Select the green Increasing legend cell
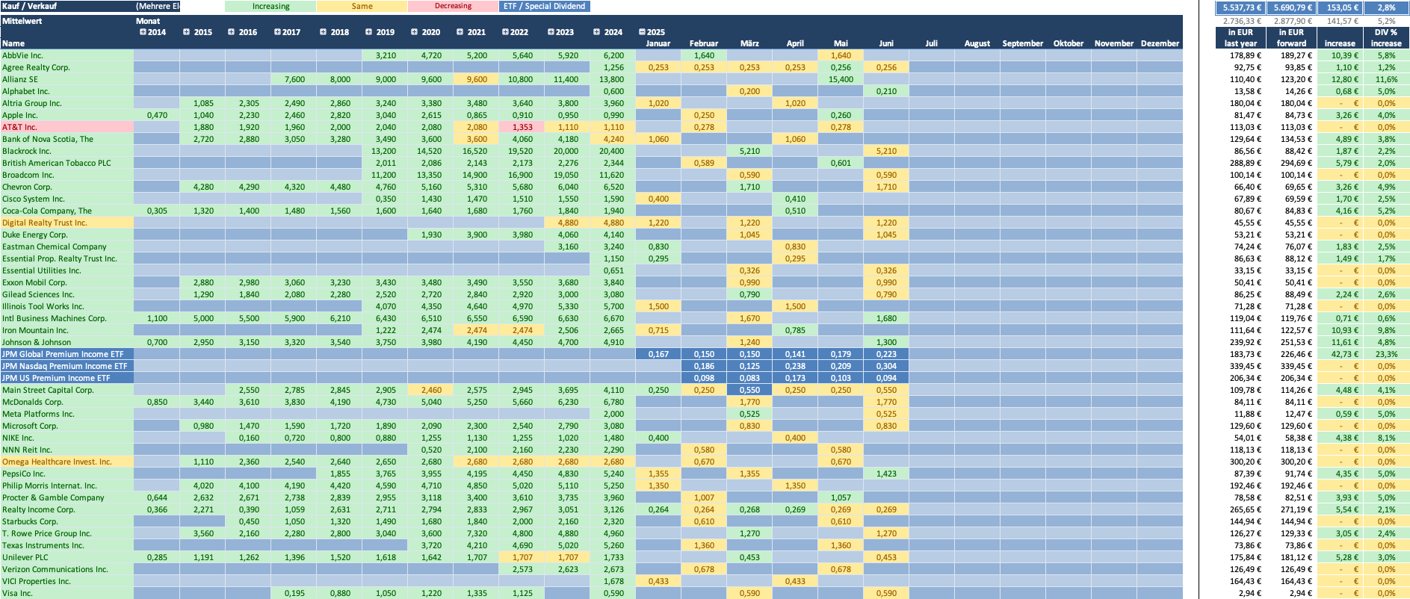Screen dimensions: 1410x599 pos(270,6)
